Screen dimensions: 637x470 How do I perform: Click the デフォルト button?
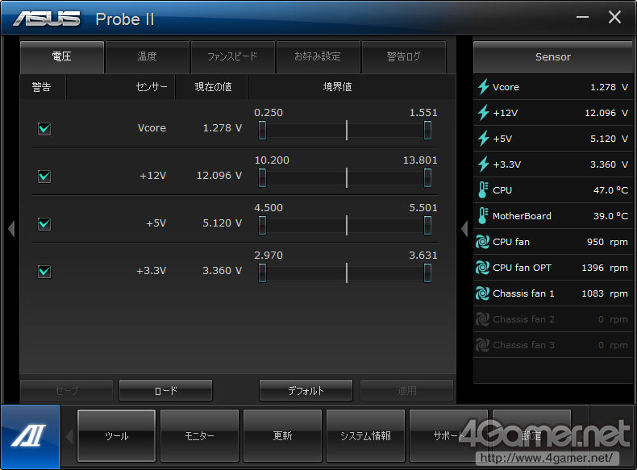(306, 390)
